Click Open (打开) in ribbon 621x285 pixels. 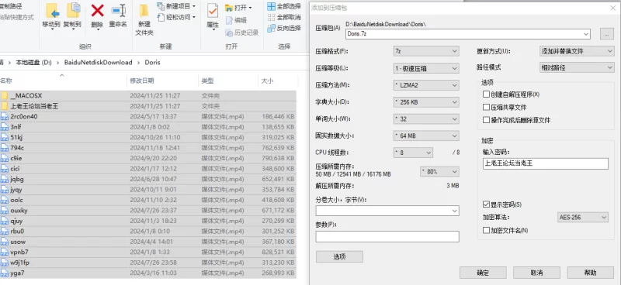tap(238, 8)
